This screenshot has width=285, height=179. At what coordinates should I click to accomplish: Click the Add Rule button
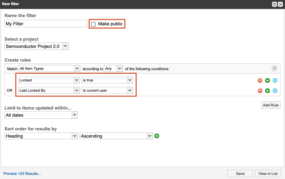pos(271,105)
